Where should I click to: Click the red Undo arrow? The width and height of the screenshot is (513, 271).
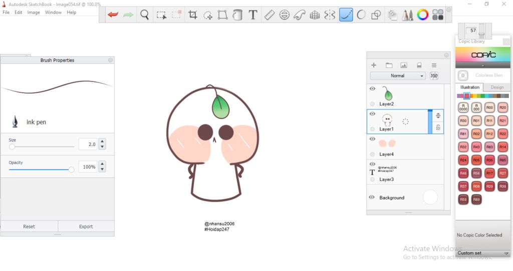pos(113,15)
